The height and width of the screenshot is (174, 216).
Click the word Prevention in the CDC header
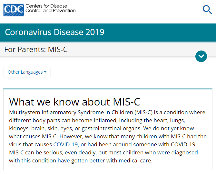pos(64,11)
